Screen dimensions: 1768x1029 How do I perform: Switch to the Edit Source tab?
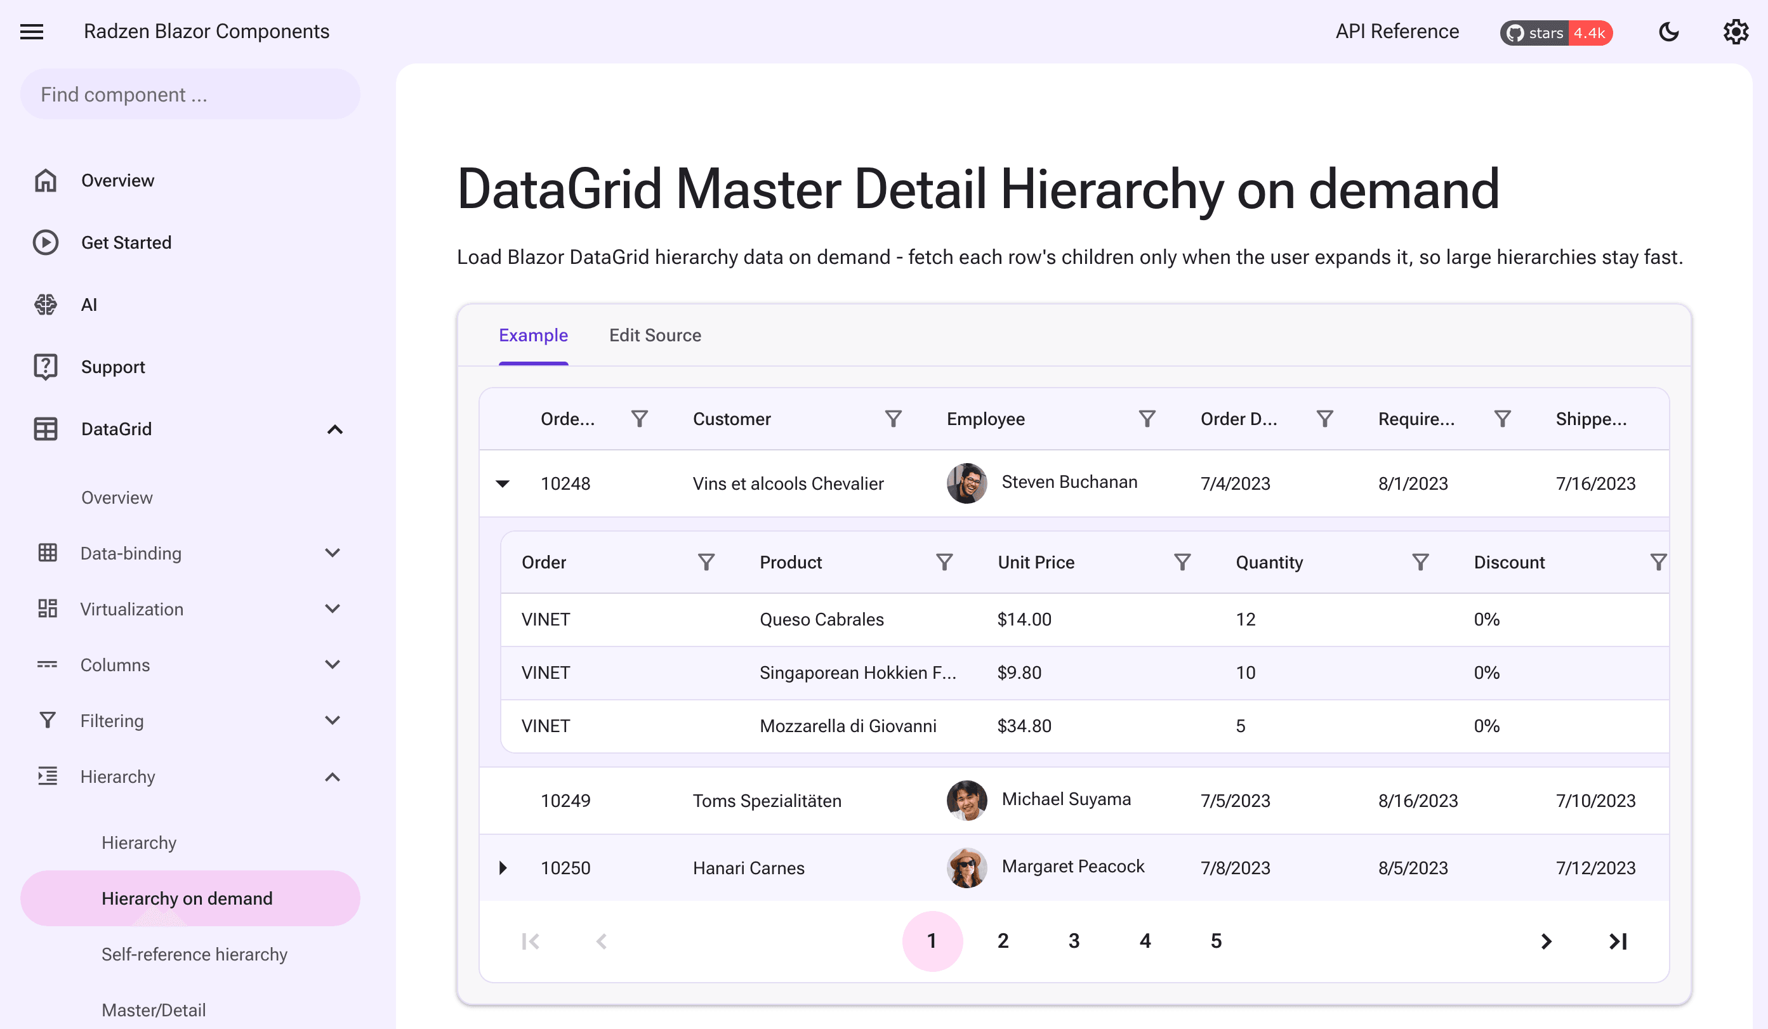[x=654, y=336]
